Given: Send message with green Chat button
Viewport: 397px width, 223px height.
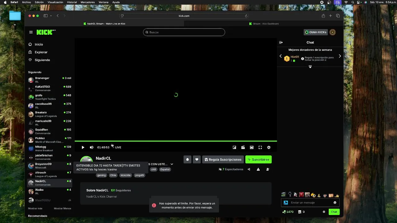Looking at the screenshot, I should pyautogui.click(x=334, y=212).
